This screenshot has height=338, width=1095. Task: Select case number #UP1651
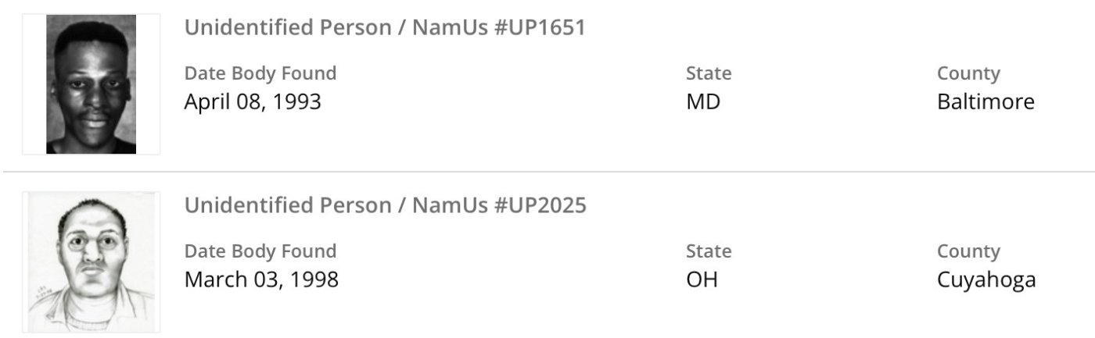[x=540, y=28]
